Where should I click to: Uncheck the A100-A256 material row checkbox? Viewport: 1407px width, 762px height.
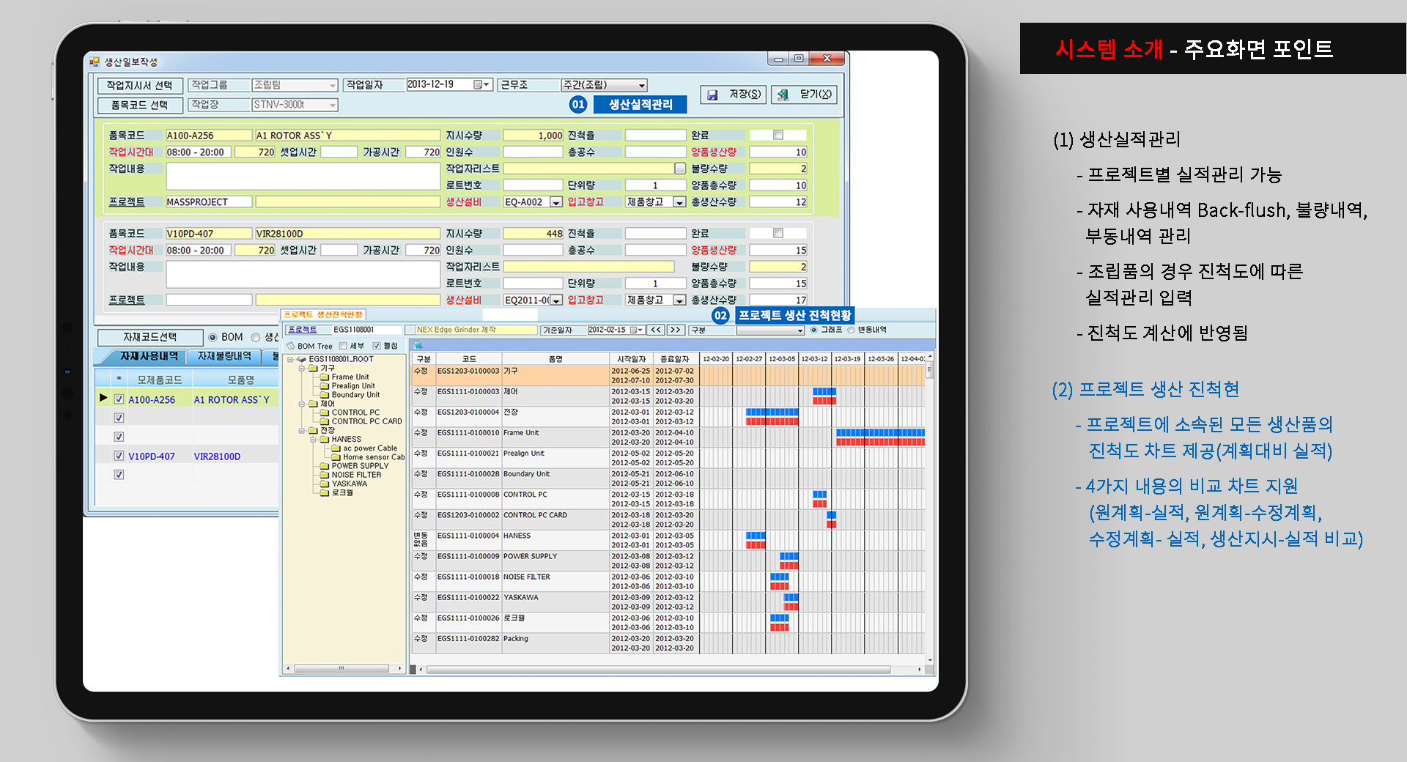point(119,399)
